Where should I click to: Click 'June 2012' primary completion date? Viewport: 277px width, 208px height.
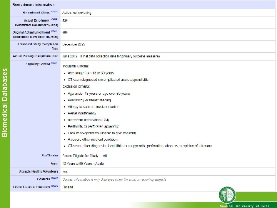[70, 56]
